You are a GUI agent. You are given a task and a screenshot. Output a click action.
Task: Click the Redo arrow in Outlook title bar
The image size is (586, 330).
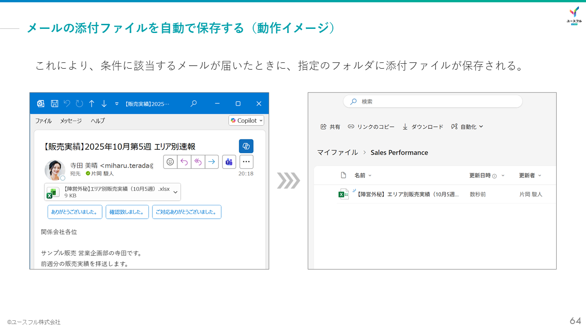coord(79,104)
